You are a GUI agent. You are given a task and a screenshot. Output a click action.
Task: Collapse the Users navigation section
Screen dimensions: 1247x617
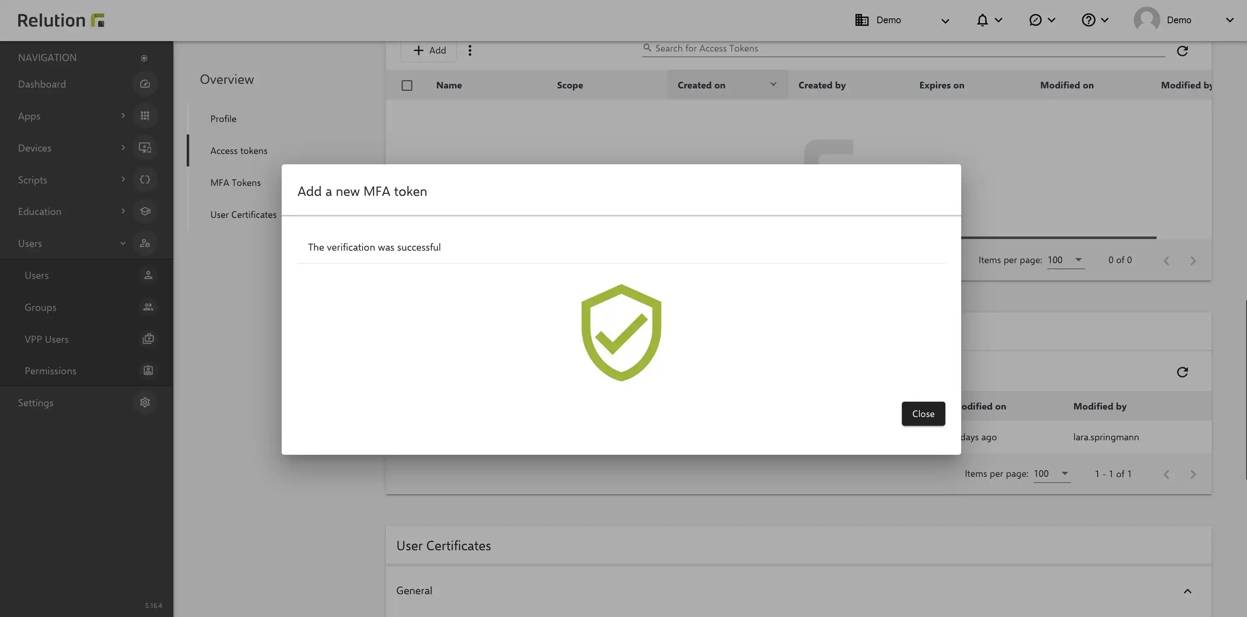click(x=123, y=243)
